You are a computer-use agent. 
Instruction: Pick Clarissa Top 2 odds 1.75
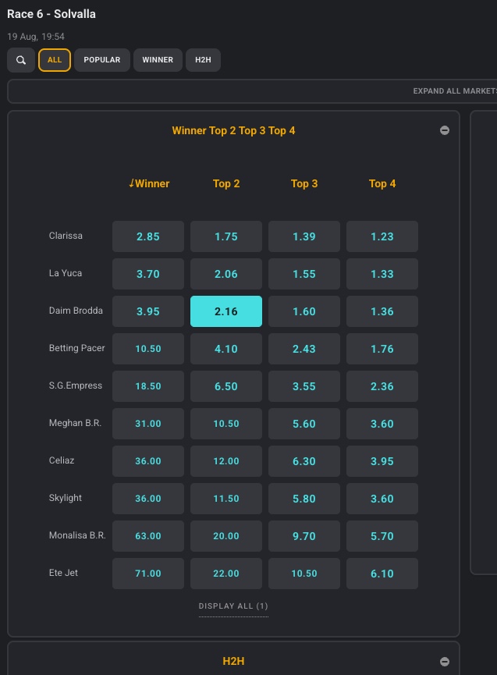coord(226,236)
